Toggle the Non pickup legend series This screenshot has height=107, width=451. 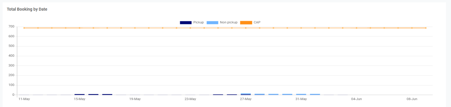point(222,22)
